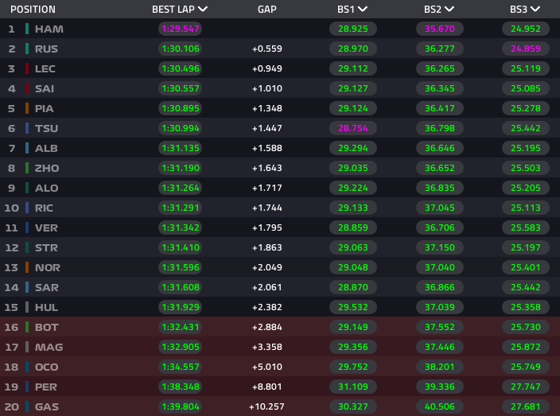
Task: Click the teal team color bar beside RUS
Action: [x=27, y=49]
